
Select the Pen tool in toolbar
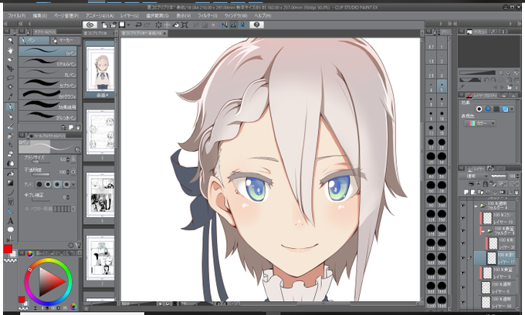pos(10,107)
